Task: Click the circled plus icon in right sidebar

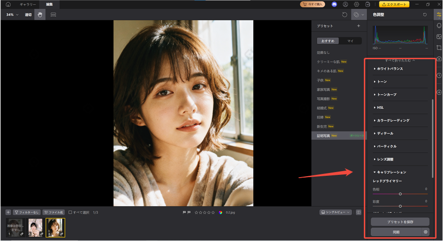Action: [439, 92]
